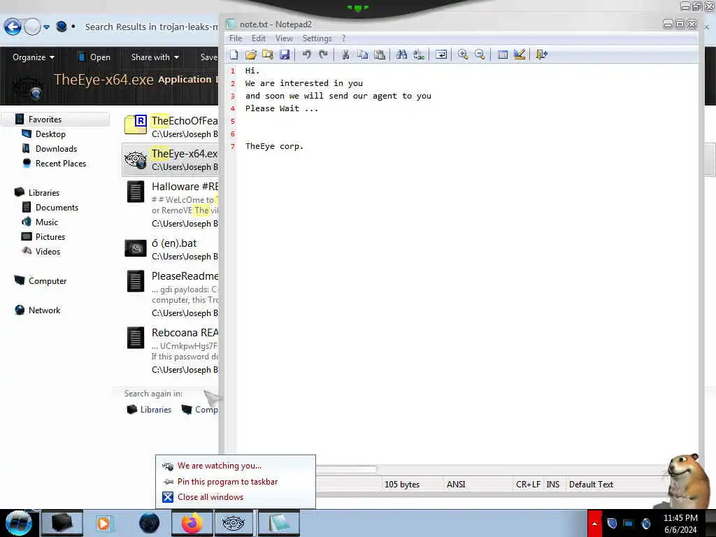The image size is (716, 537).
Task: Select Downloads under Favorites
Action: [56, 149]
